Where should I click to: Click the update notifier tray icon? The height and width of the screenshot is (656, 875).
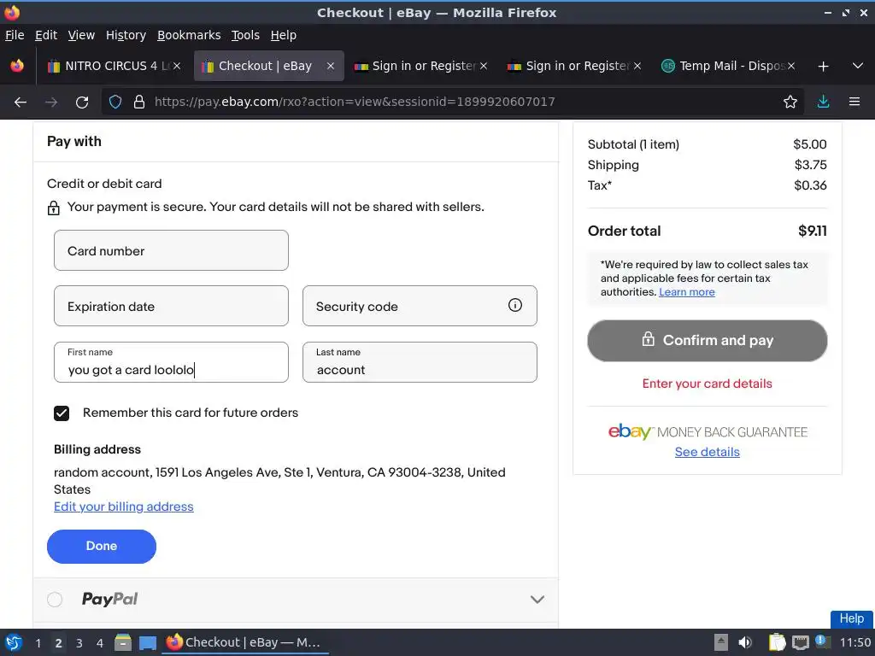tap(823, 641)
